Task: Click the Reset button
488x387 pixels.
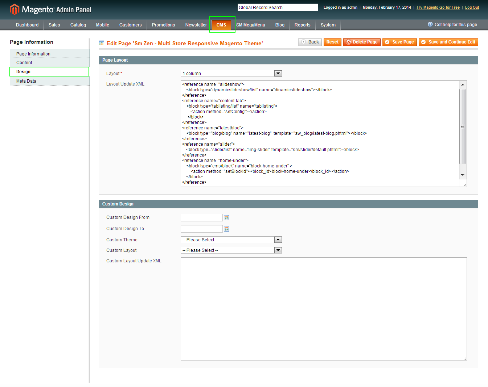Action: [x=332, y=42]
